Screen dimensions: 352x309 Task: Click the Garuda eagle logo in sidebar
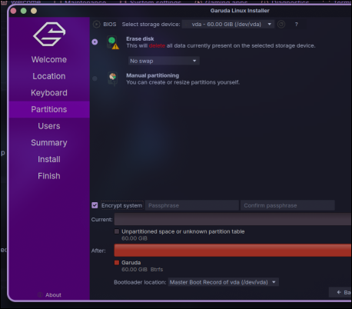tap(49, 34)
